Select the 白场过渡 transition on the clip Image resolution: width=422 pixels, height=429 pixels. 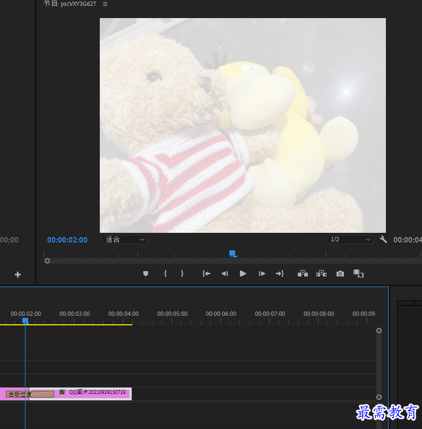click(30, 394)
